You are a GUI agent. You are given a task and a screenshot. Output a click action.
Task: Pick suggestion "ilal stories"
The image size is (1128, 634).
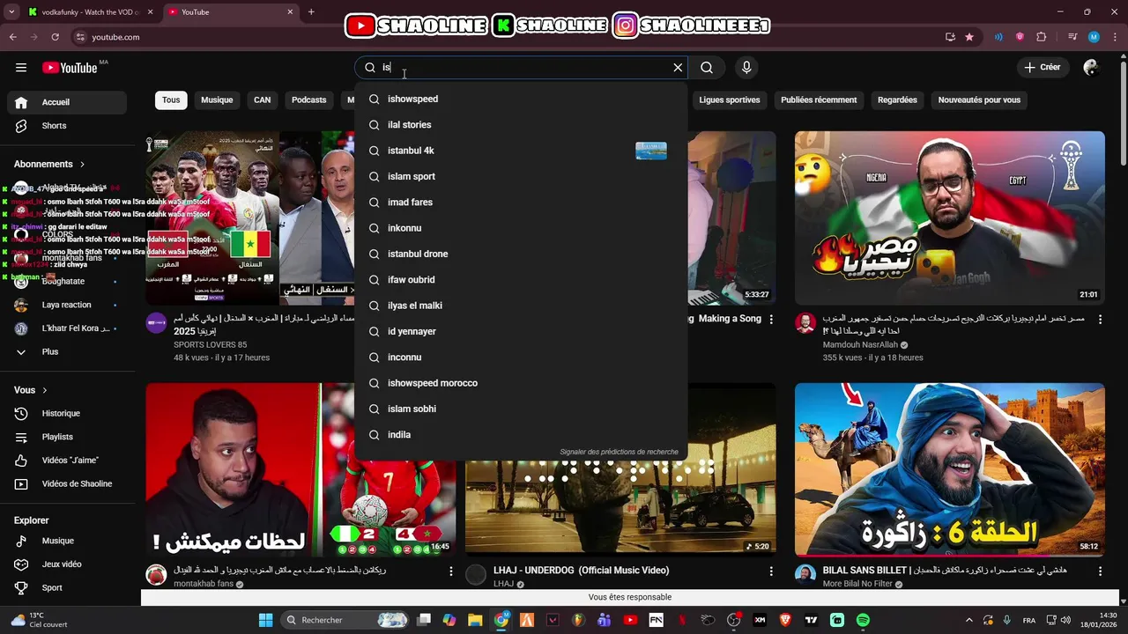click(x=521, y=125)
